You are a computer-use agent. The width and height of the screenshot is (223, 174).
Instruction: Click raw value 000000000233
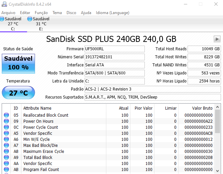(x=199, y=127)
